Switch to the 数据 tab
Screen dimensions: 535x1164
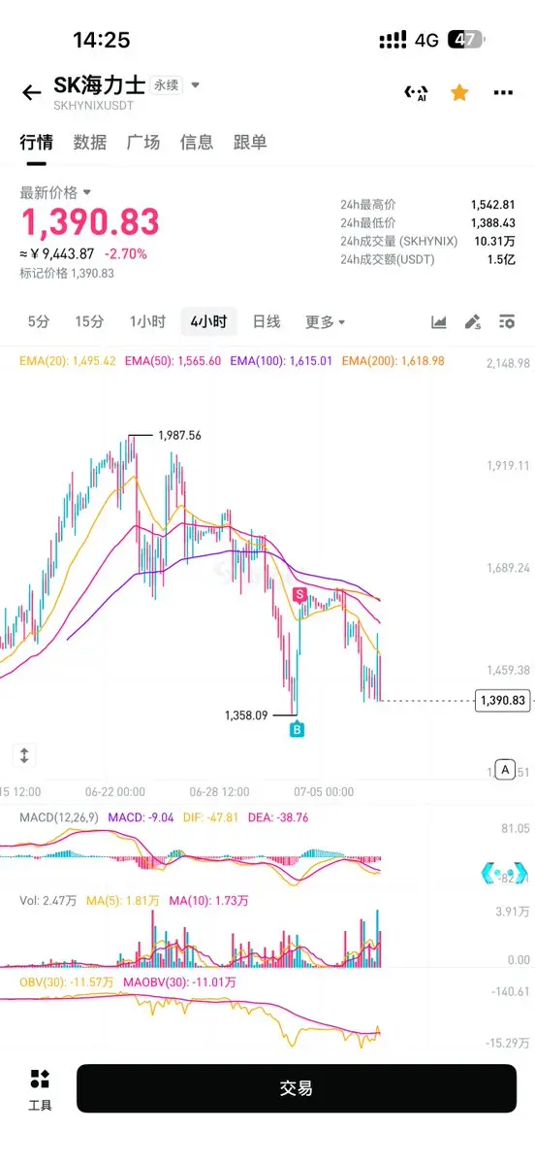click(90, 143)
